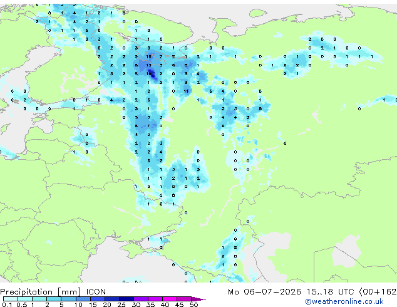
Task: Click the map value '7' beside the '10'
Action: (x=161, y=56)
